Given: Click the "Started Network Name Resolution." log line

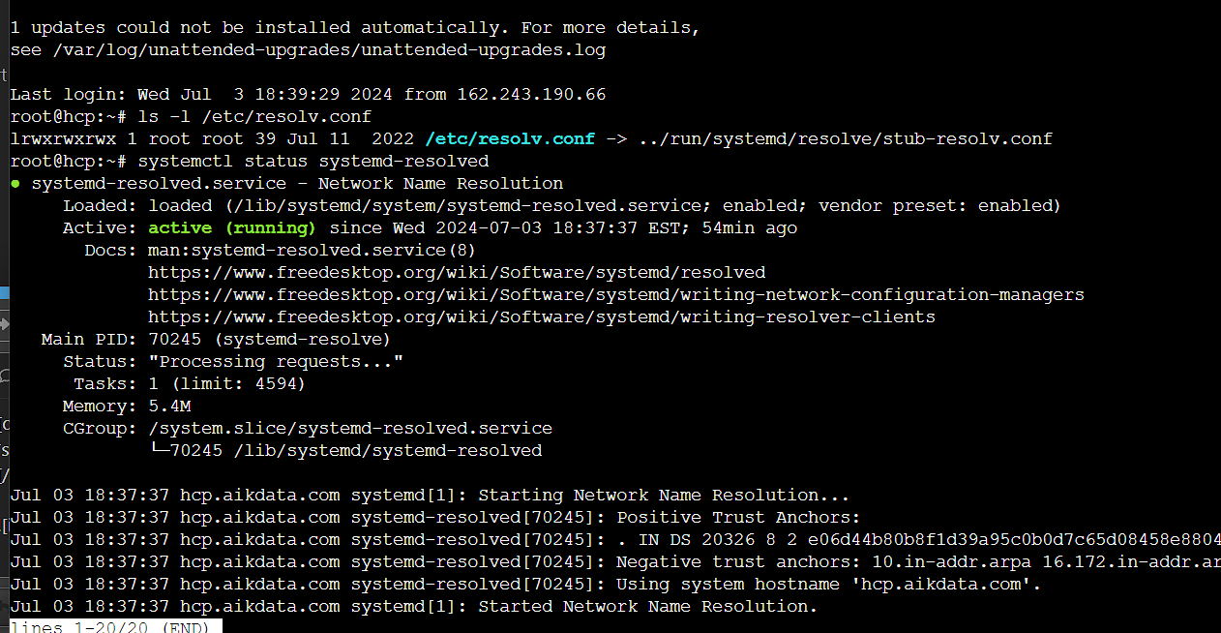Looking at the screenshot, I should click(648, 607).
